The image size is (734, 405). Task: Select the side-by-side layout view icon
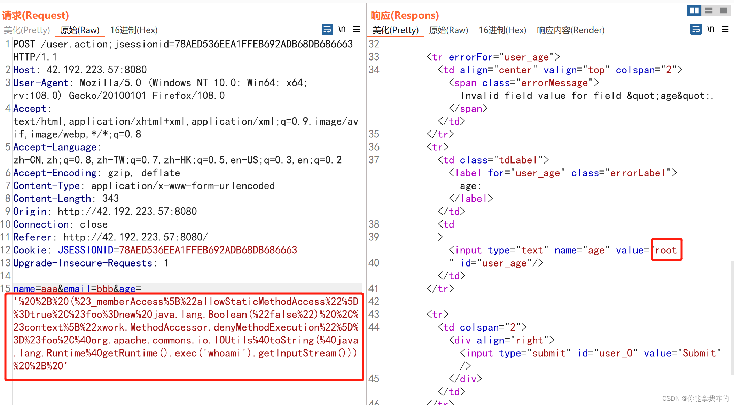coord(694,10)
